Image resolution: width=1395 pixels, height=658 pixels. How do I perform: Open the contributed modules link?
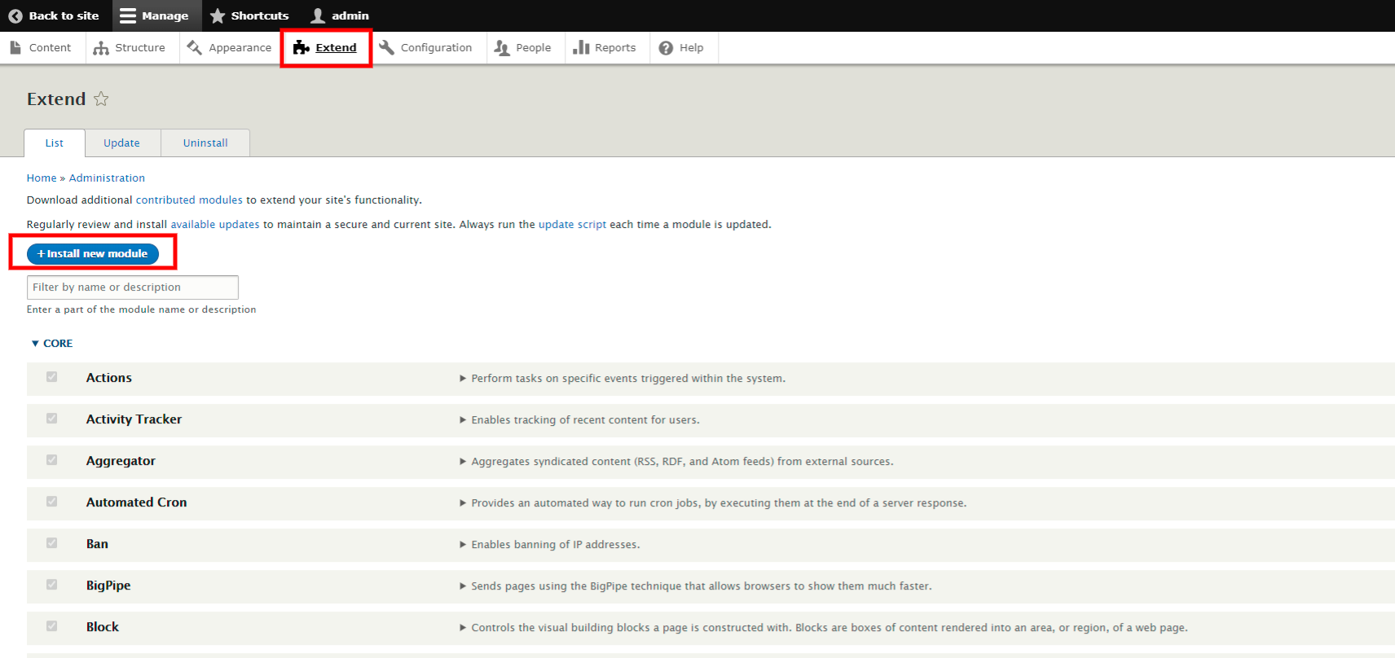[x=189, y=200]
